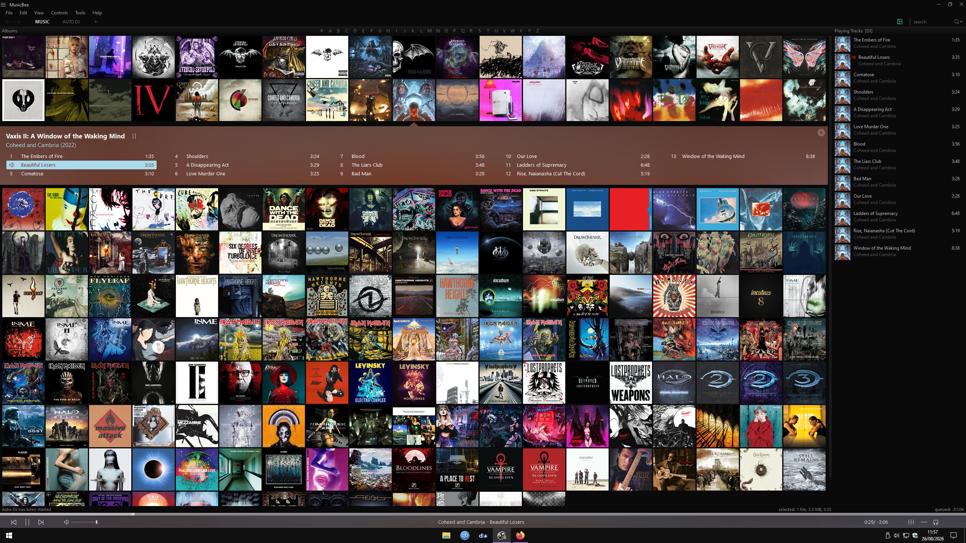Viewport: 966px width, 543px height.
Task: Go forward with the right navigation arrow
Action: 18,22
